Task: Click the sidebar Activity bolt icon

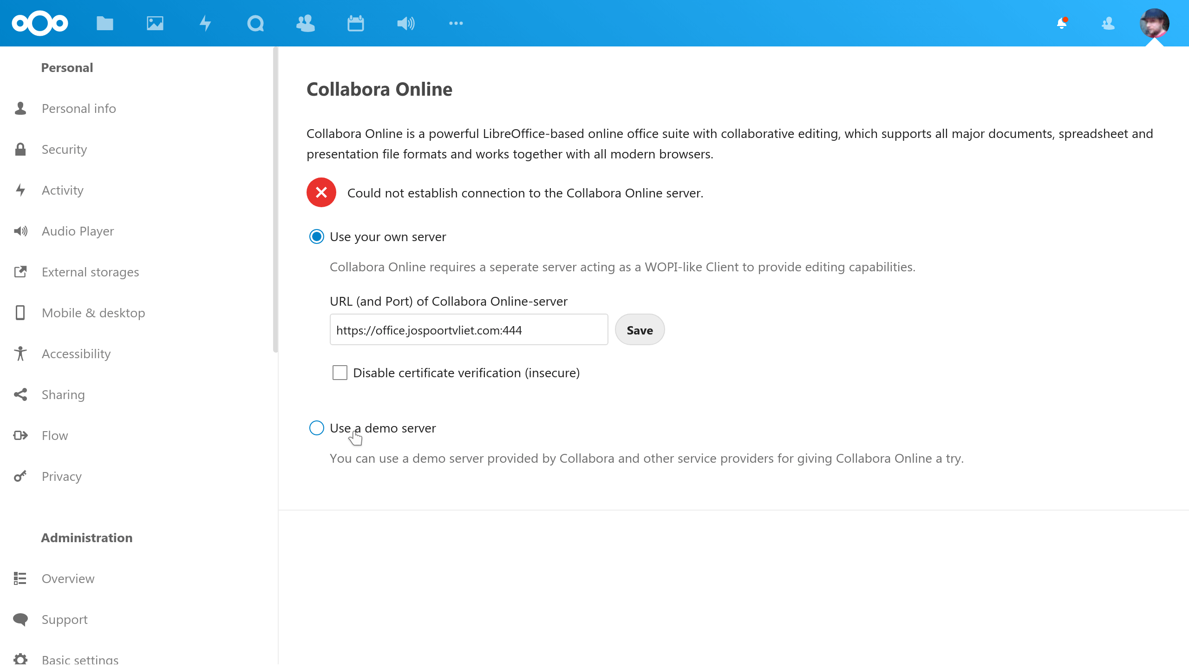Action: coord(20,190)
